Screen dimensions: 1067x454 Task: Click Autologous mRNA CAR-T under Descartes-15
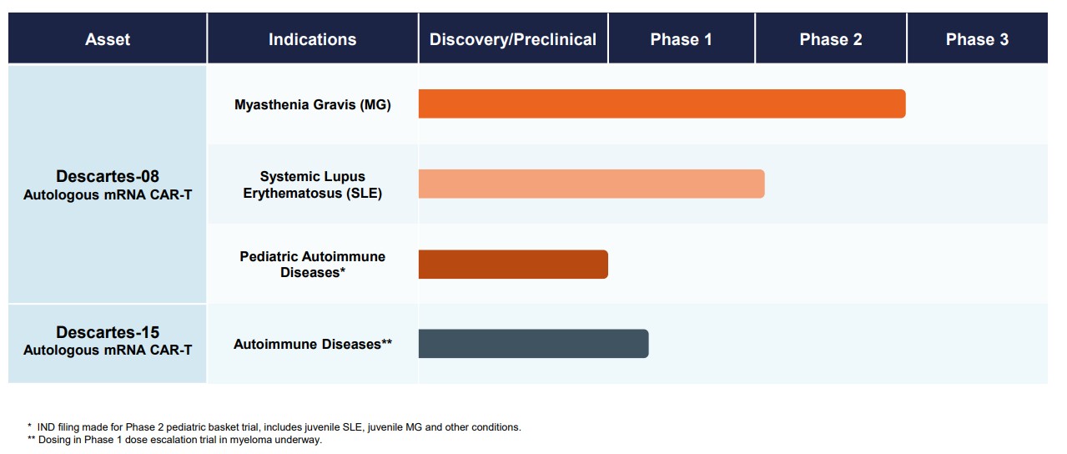[108, 351]
